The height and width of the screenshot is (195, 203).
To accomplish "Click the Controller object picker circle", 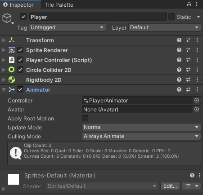I will tap(197, 100).
